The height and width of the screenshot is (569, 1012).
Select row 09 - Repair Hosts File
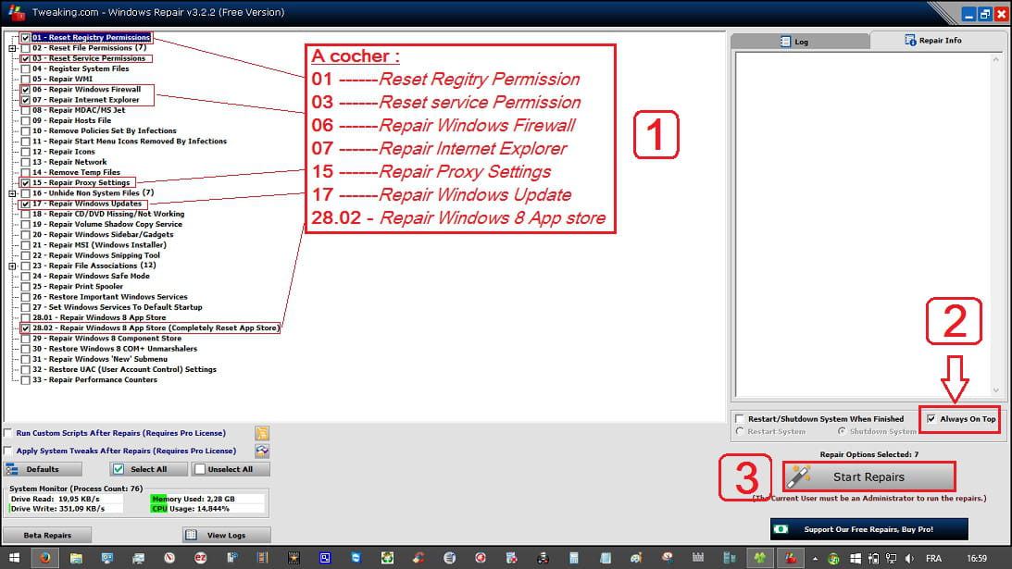point(71,120)
